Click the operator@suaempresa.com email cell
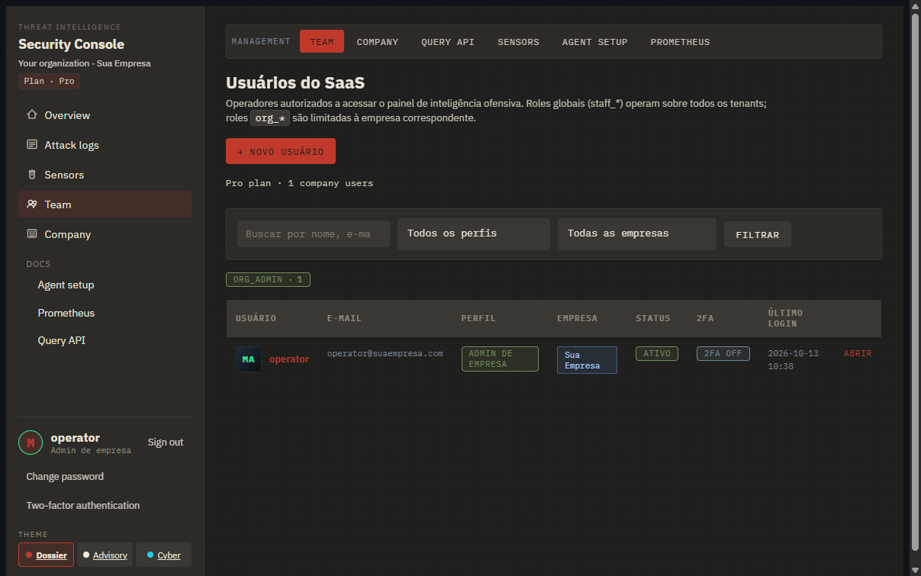Image resolution: width=921 pixels, height=576 pixels. tap(385, 354)
